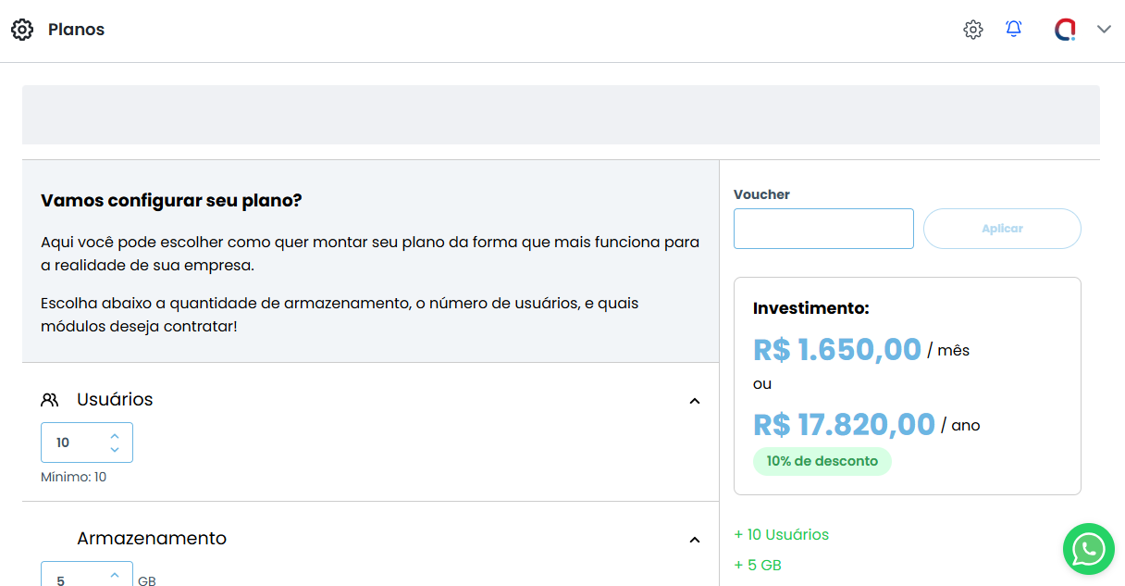Increase storage GB amount
Viewport: 1125px width, 586px height.
[x=115, y=575]
